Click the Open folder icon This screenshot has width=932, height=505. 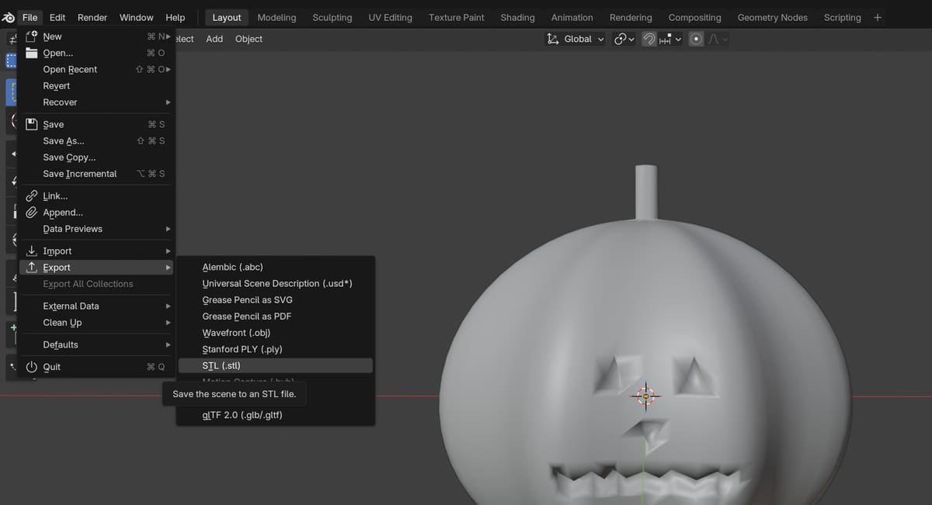tap(32, 53)
